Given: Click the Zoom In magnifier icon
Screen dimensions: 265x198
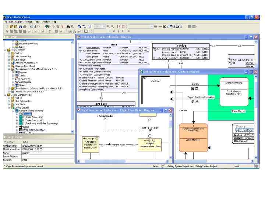Looking at the screenshot, I should tap(108, 26).
